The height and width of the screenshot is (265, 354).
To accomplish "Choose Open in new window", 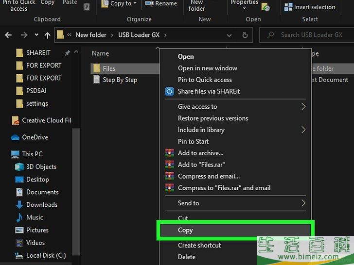I will click(235, 68).
